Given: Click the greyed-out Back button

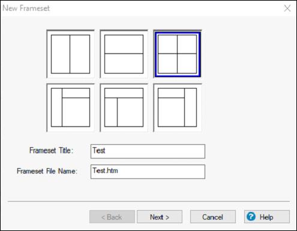Looking at the screenshot, I should click(112, 217).
